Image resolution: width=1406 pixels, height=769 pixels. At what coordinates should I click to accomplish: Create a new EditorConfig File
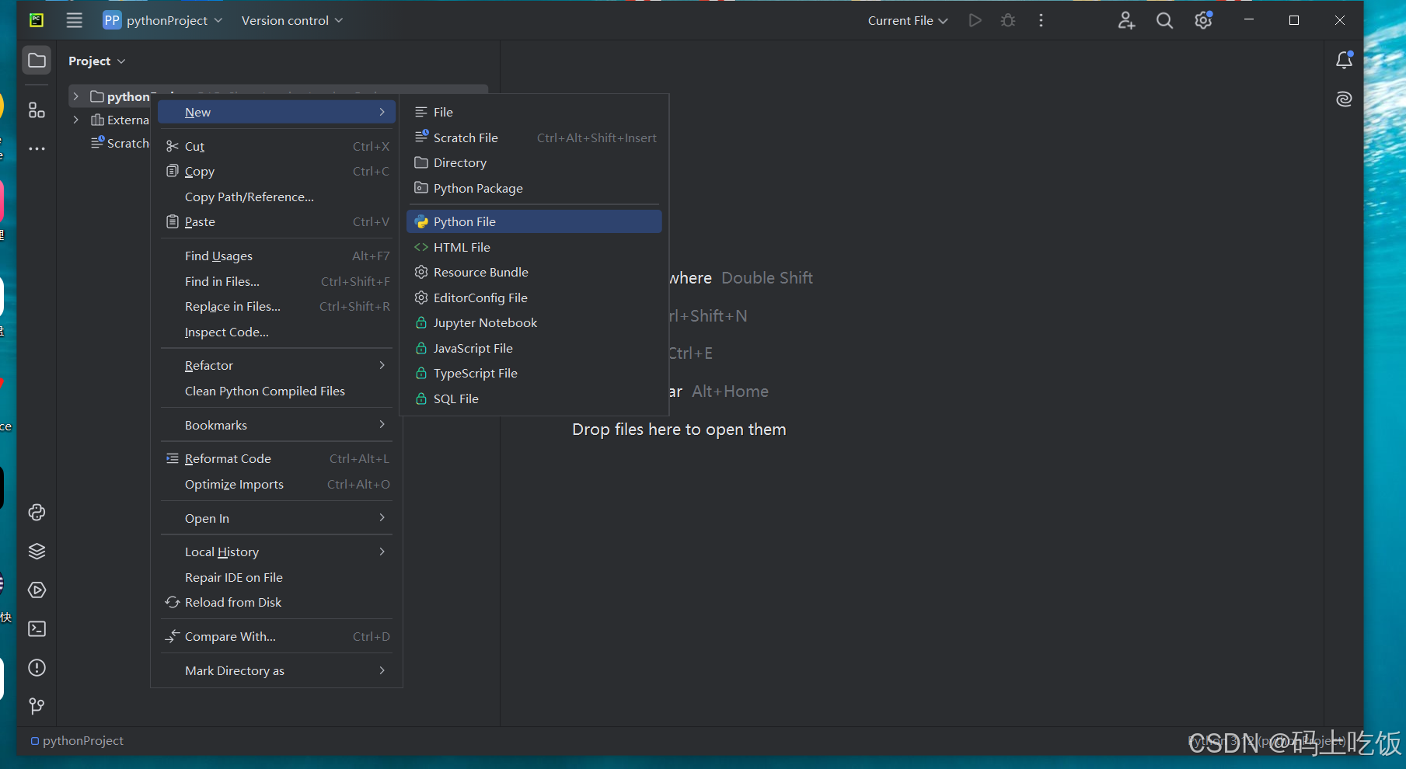tap(534, 298)
